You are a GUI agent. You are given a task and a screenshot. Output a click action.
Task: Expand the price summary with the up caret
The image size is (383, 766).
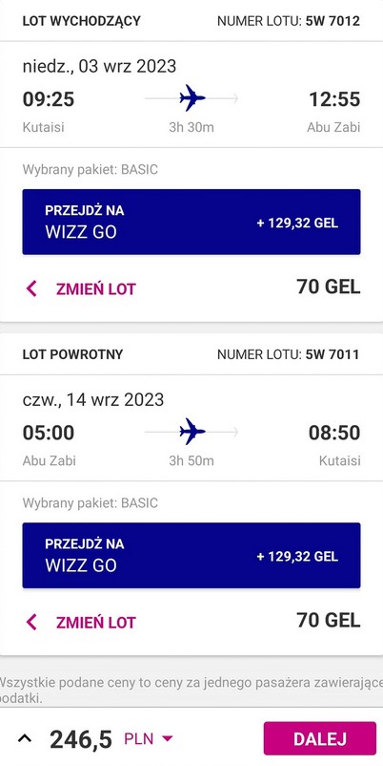25,737
